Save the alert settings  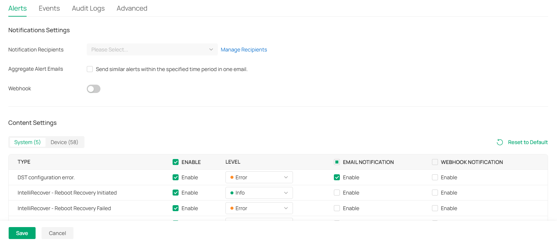click(22, 233)
